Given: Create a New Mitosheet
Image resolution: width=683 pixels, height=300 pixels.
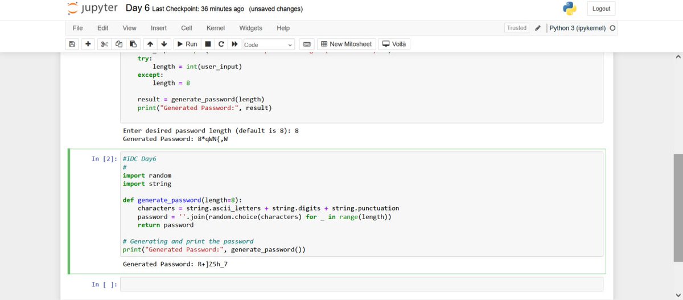Looking at the screenshot, I should click(347, 44).
